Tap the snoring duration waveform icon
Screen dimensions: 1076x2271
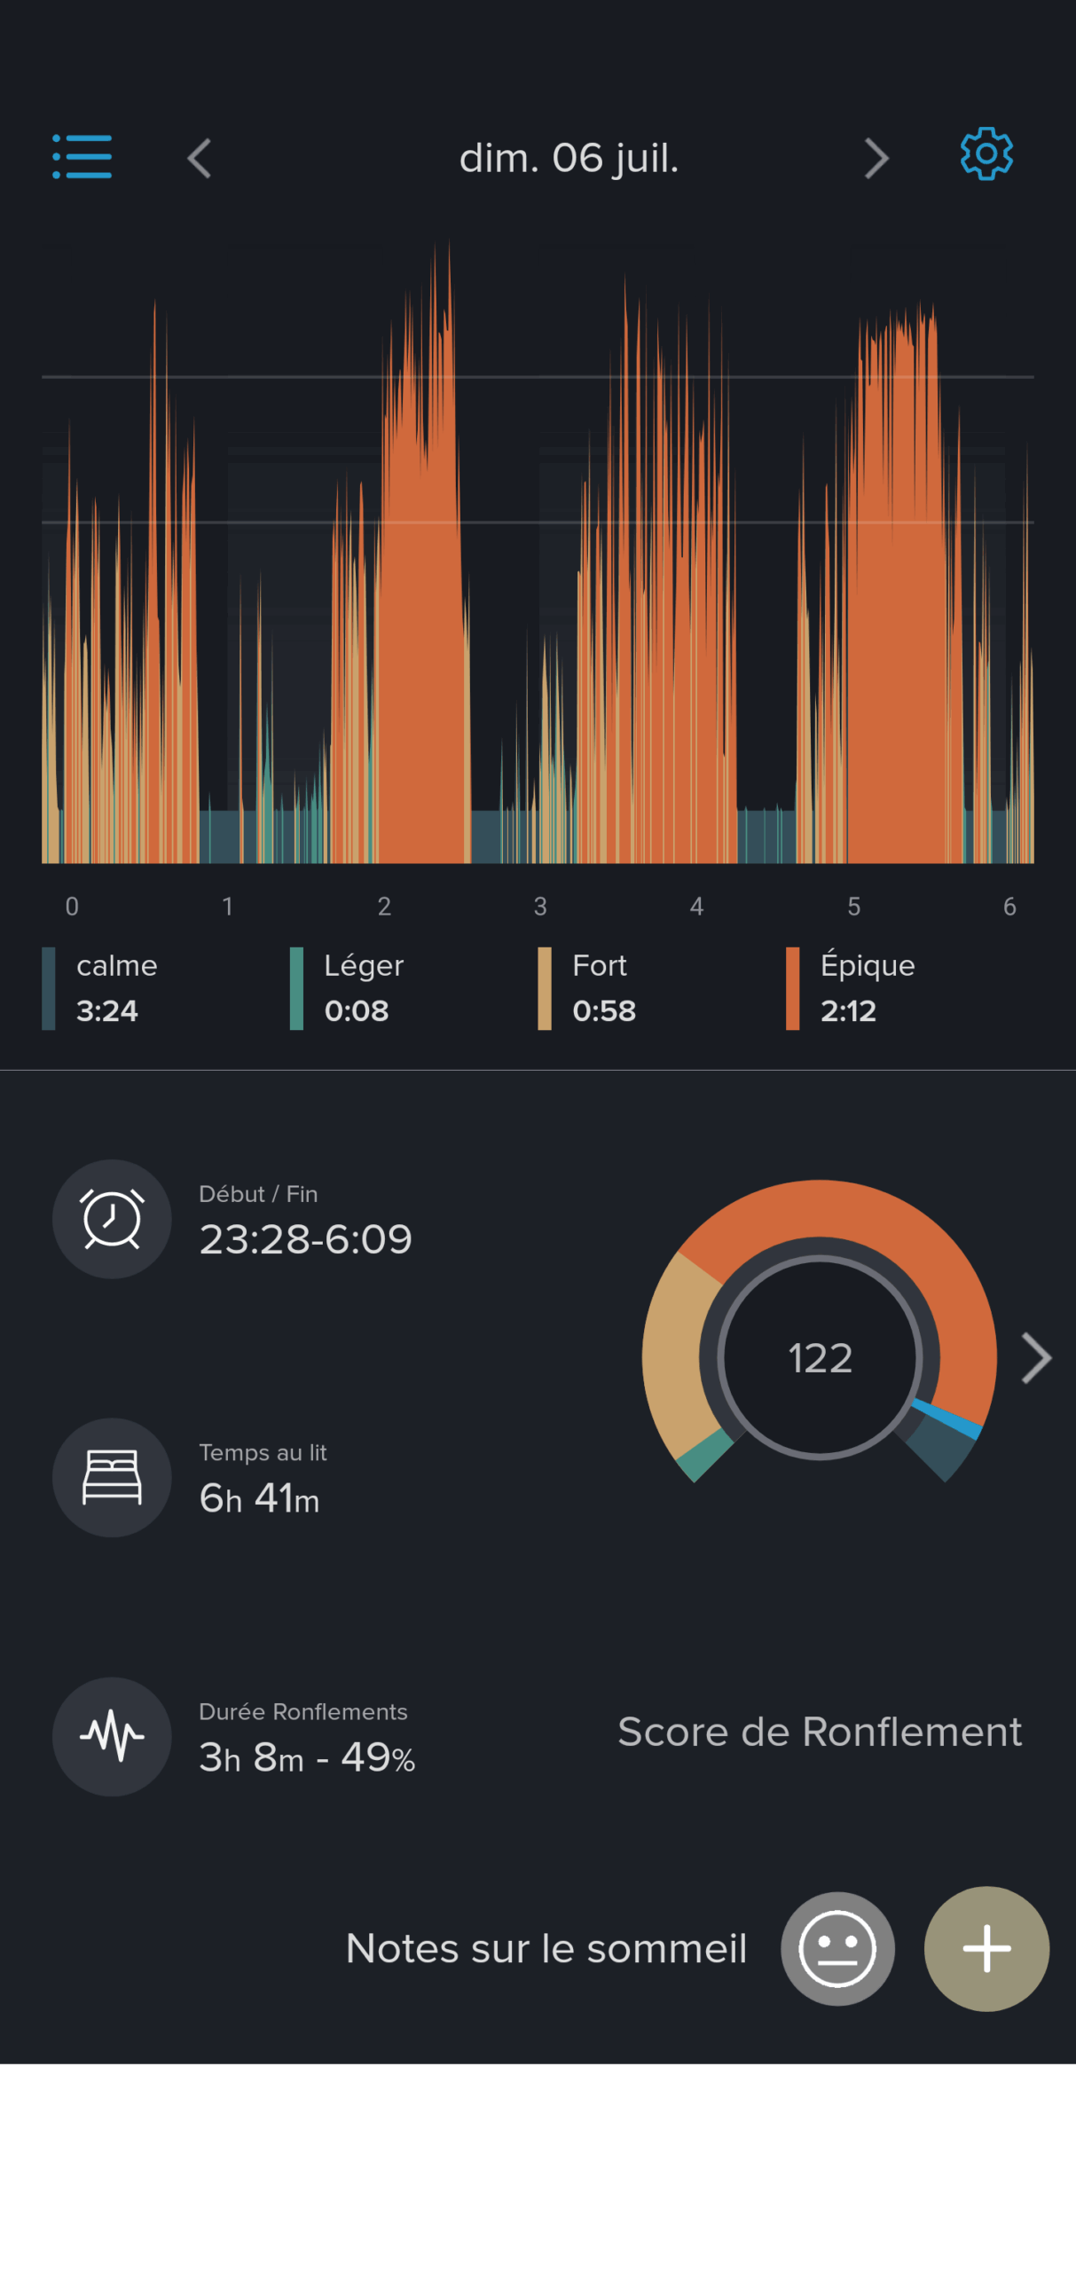(112, 1736)
